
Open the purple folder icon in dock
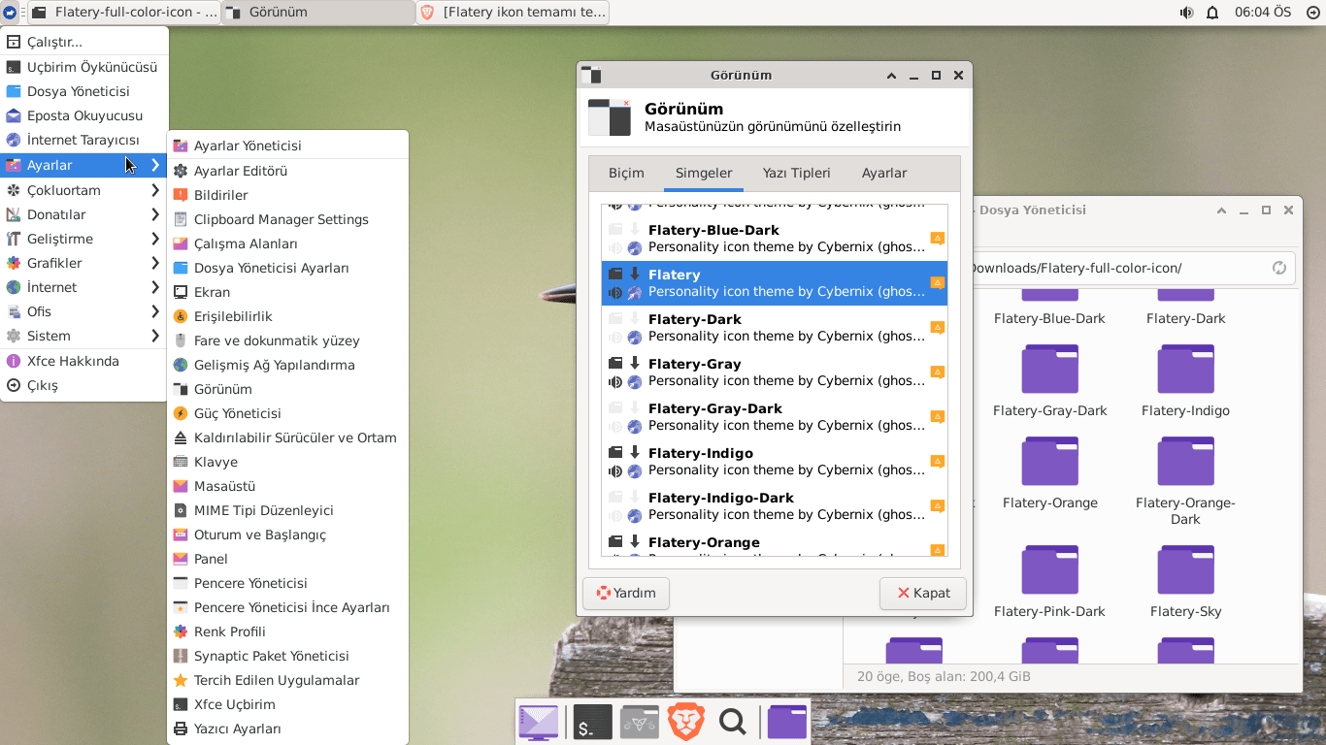787,722
